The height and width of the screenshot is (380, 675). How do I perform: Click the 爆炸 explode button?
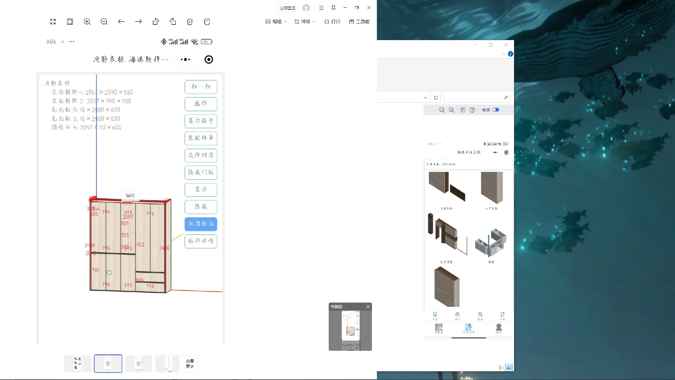(201, 104)
